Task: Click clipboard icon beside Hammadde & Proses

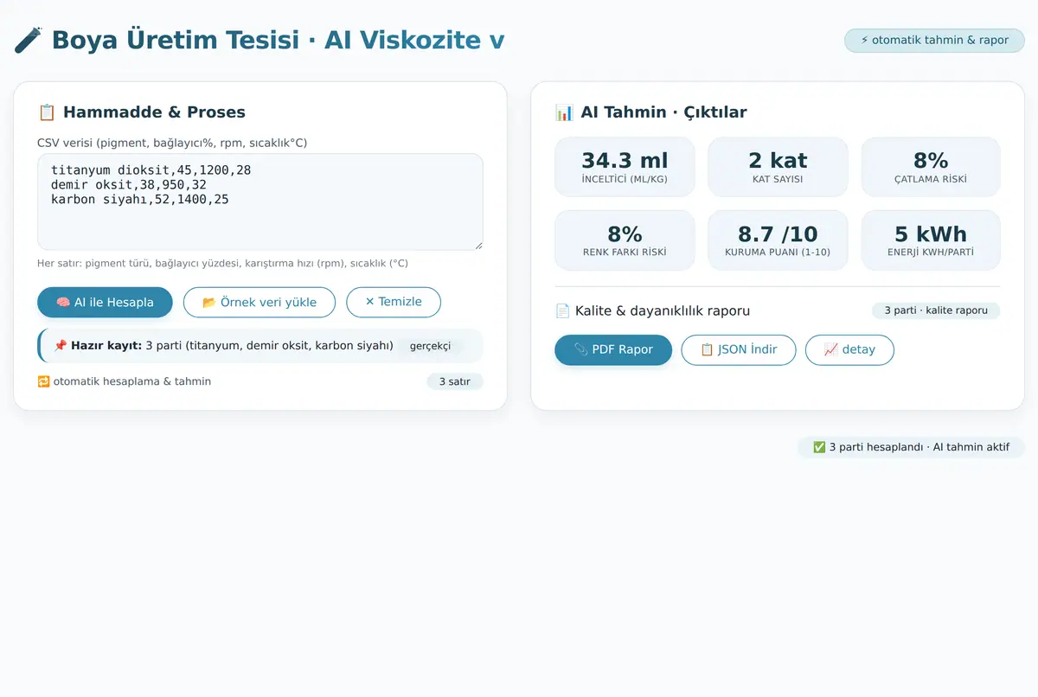Action: 47,112
